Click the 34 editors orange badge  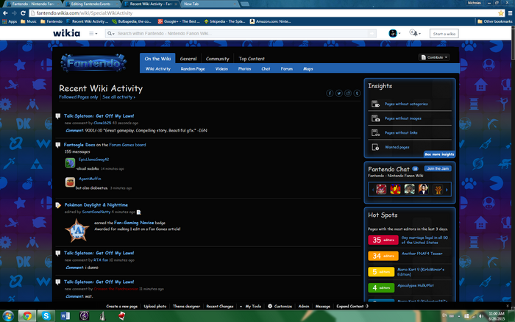(383, 256)
